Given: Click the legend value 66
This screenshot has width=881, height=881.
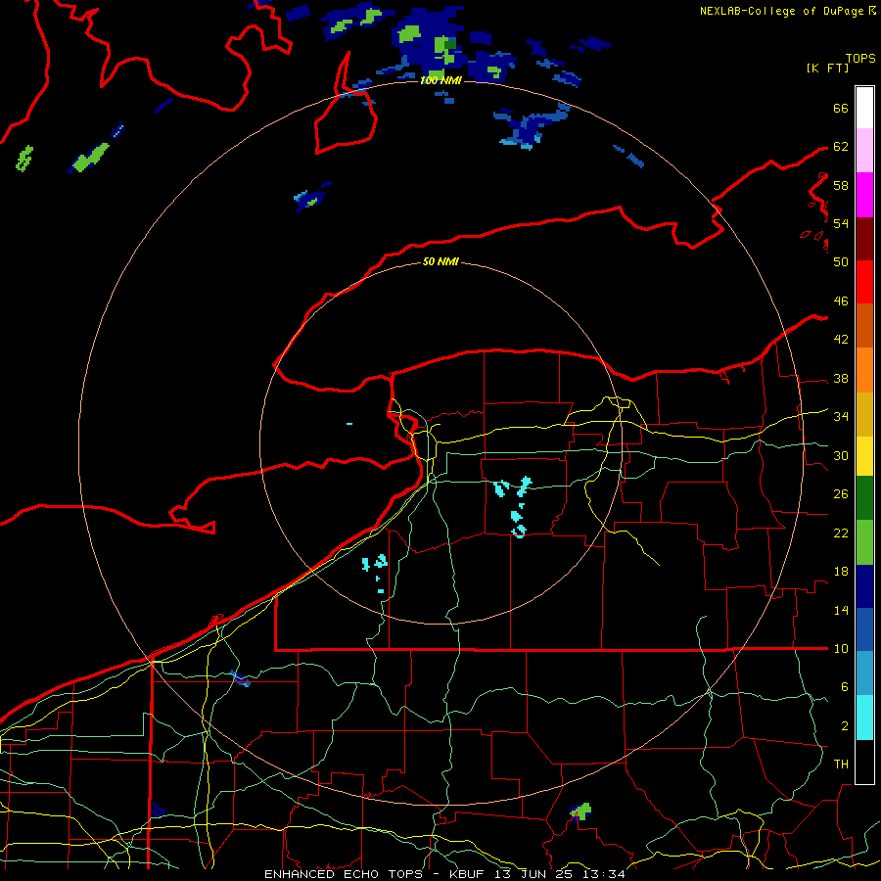Looking at the screenshot, I should pyautogui.click(x=841, y=109).
